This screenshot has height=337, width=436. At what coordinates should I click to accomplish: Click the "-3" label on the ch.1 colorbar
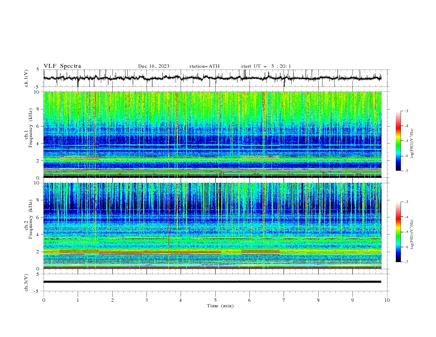(406, 111)
